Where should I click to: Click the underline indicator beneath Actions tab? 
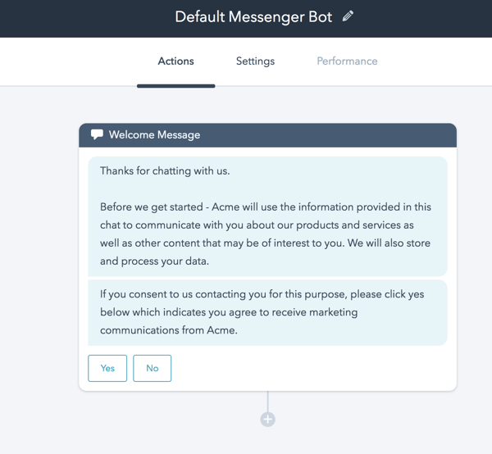[x=175, y=85]
